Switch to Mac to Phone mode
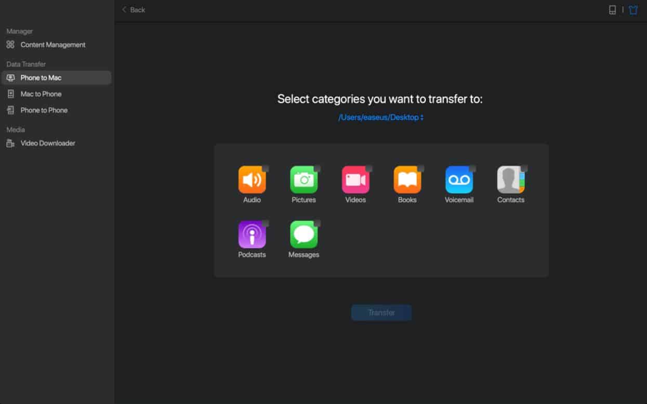Viewport: 647px width, 404px height. (x=41, y=94)
